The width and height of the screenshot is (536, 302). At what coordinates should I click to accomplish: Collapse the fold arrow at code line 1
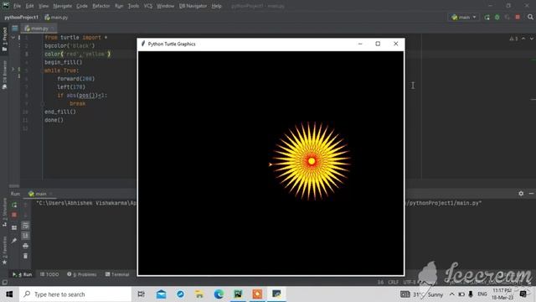point(13,37)
